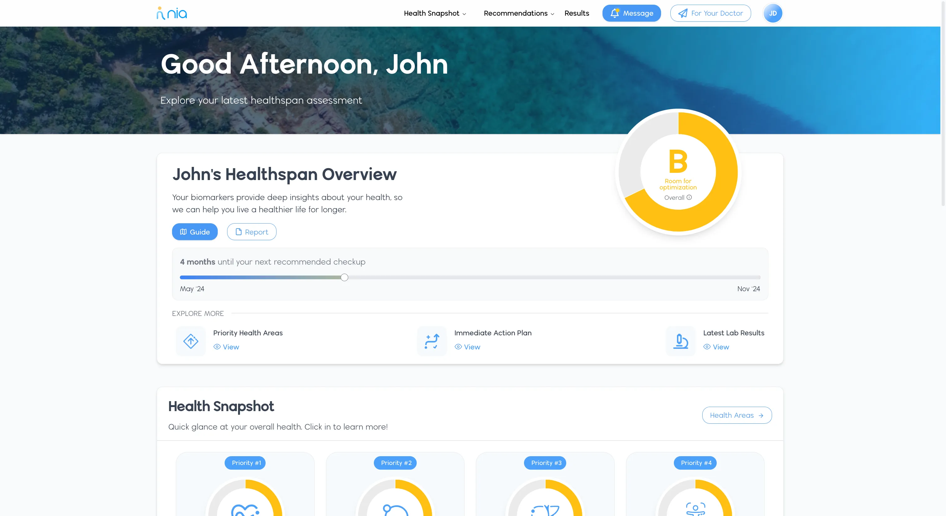946x516 pixels.
Task: Click the checkup timeline slider handle
Action: pyautogui.click(x=344, y=277)
